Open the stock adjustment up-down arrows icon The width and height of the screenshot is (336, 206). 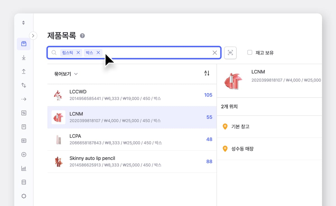pos(24,85)
